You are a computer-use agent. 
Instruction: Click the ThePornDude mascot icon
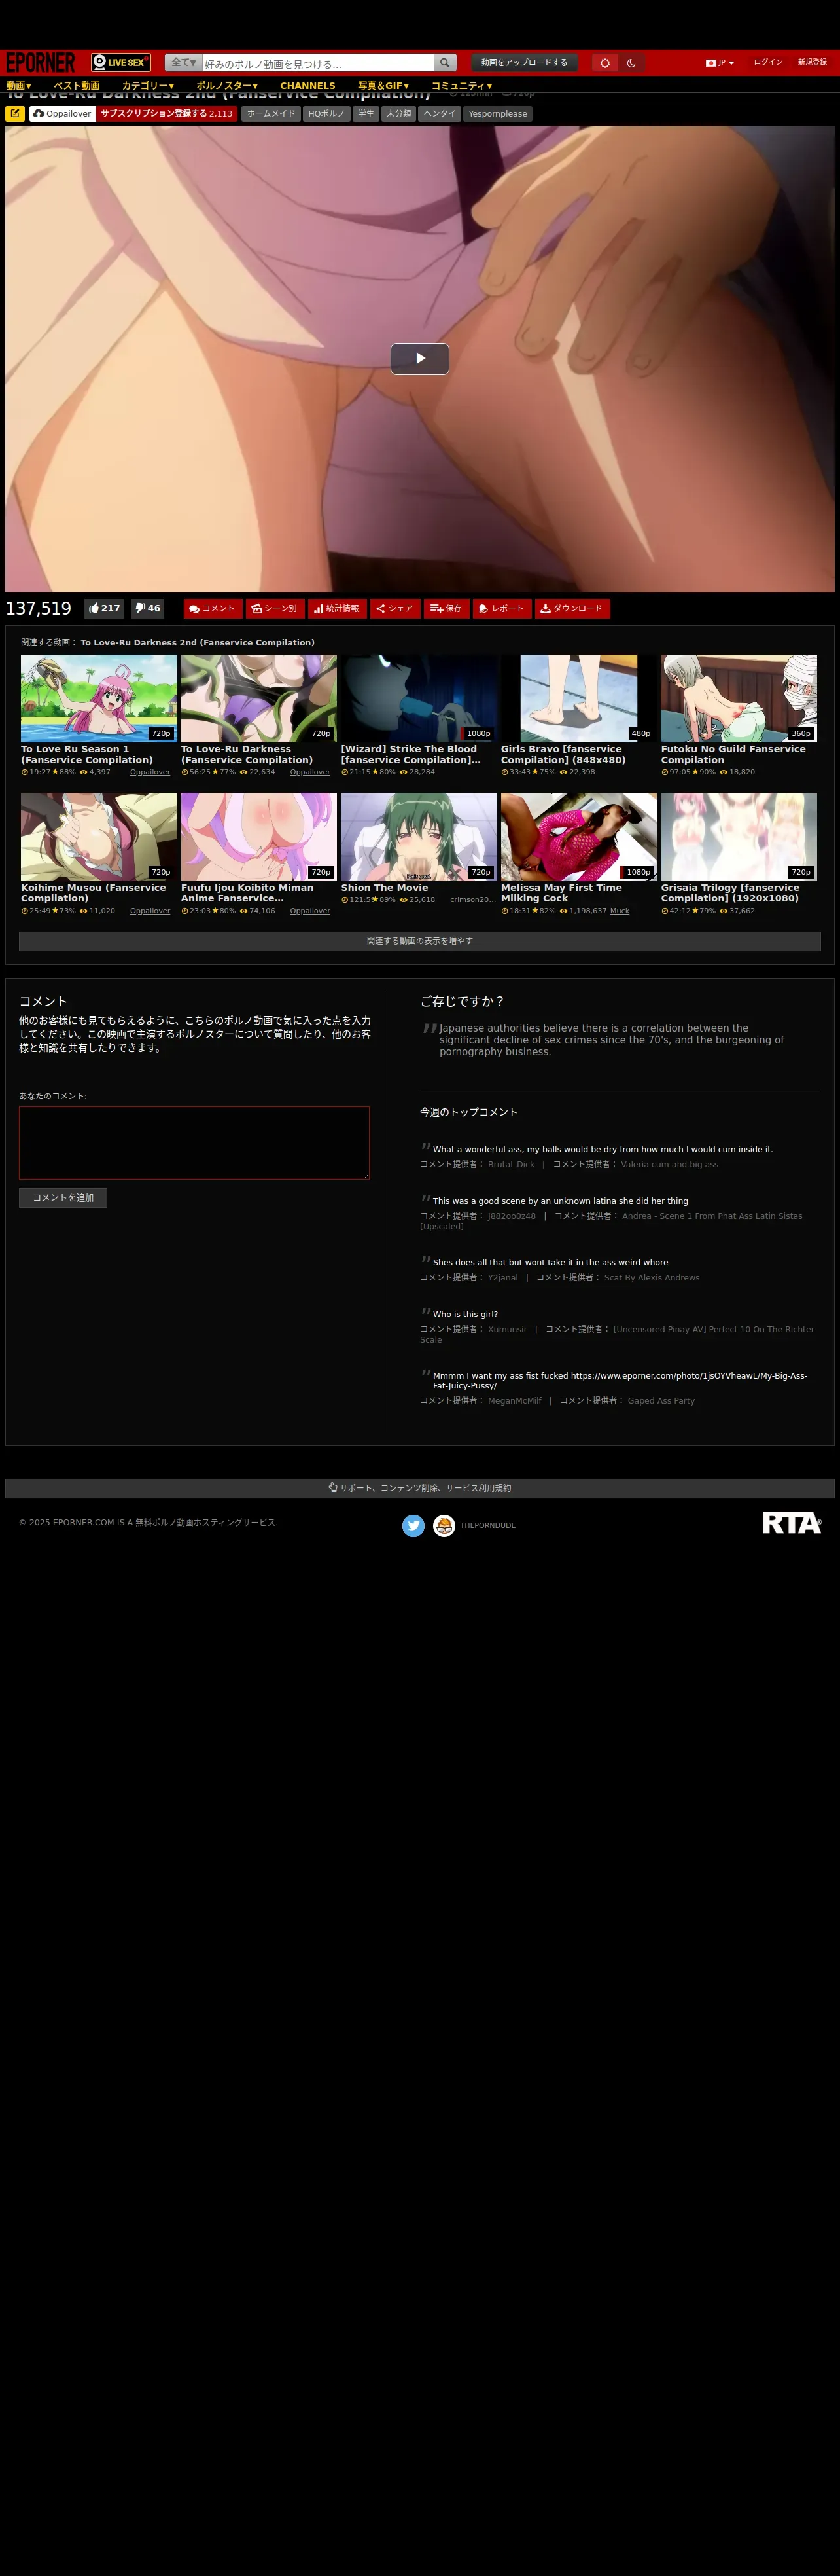tap(444, 1525)
